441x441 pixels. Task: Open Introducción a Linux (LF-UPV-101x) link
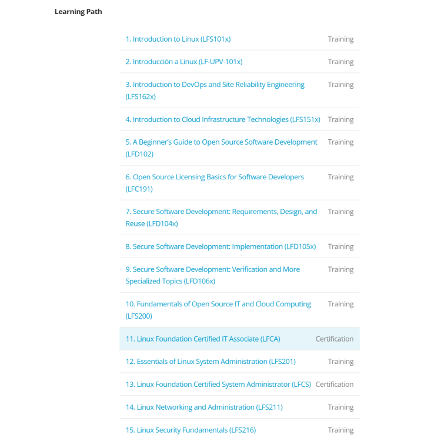(184, 62)
